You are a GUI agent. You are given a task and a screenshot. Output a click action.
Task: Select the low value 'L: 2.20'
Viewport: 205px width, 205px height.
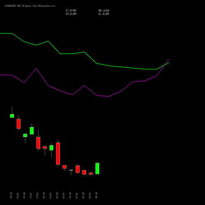[104, 14]
